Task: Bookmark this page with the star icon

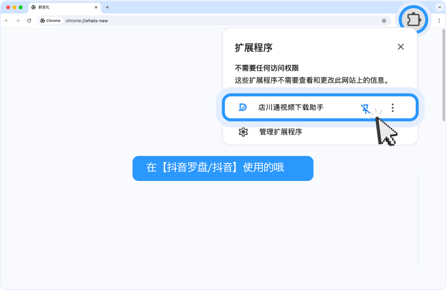Action: [384, 20]
